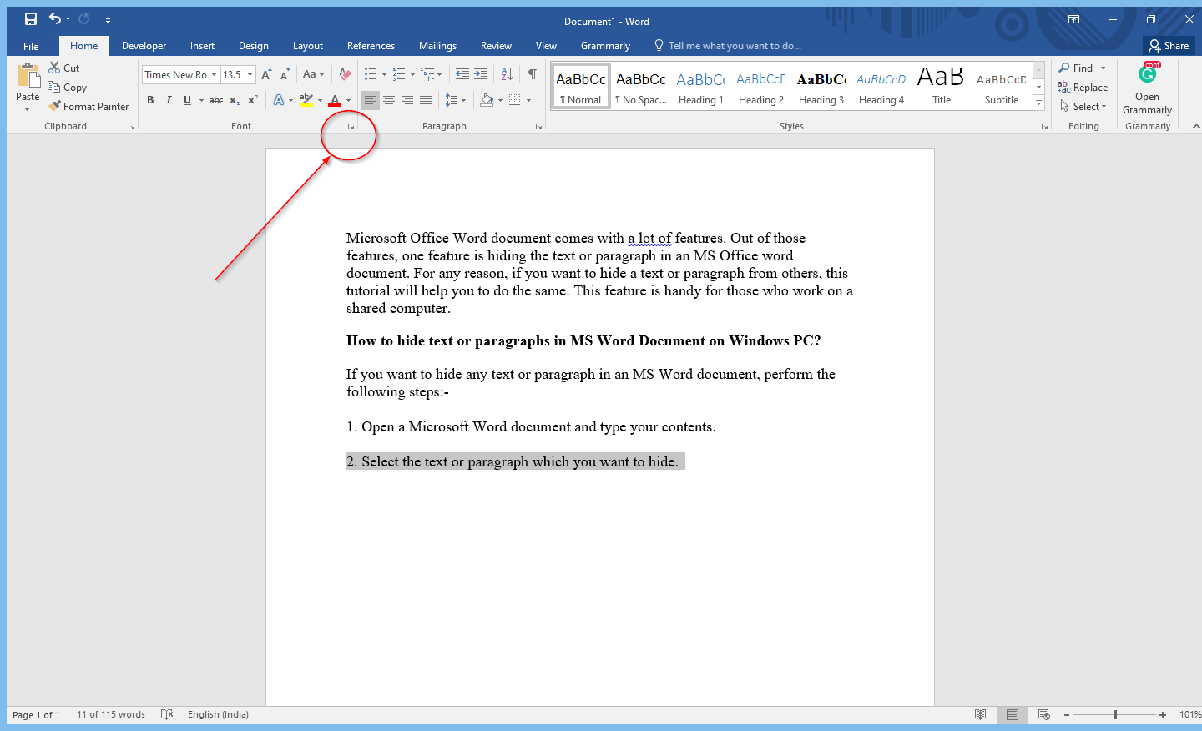Click proofing errors icon in status bar
Image resolution: width=1202 pixels, height=731 pixels.
coord(167,715)
